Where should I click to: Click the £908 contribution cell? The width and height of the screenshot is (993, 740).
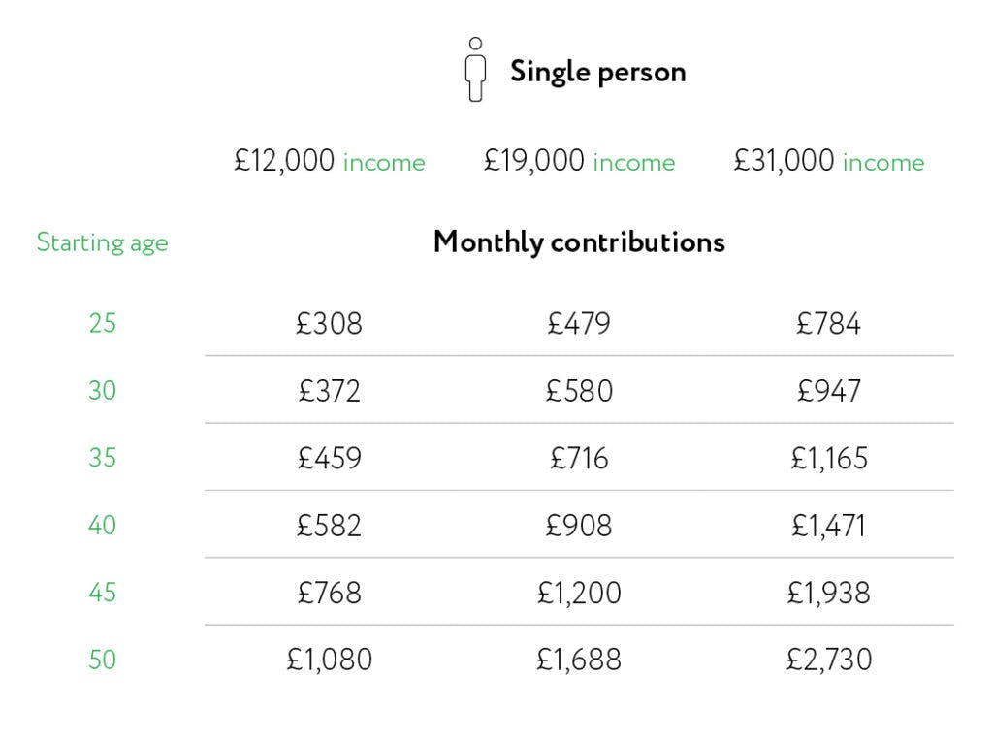(579, 526)
